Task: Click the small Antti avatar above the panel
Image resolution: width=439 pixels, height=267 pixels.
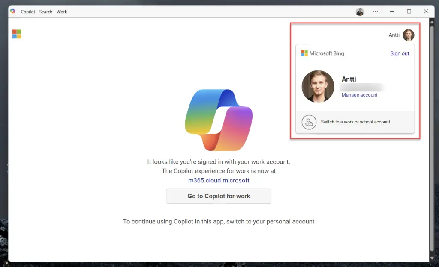Action: coord(408,35)
